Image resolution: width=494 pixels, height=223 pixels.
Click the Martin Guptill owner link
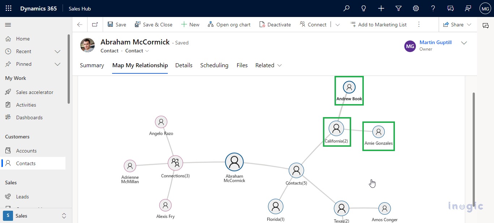point(435,42)
